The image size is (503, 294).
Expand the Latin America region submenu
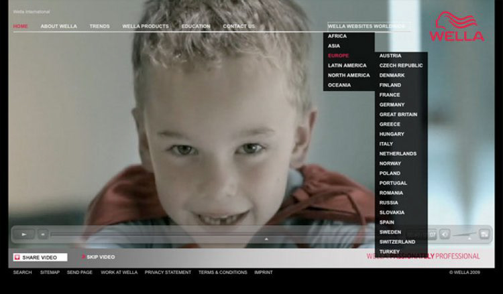pos(349,66)
